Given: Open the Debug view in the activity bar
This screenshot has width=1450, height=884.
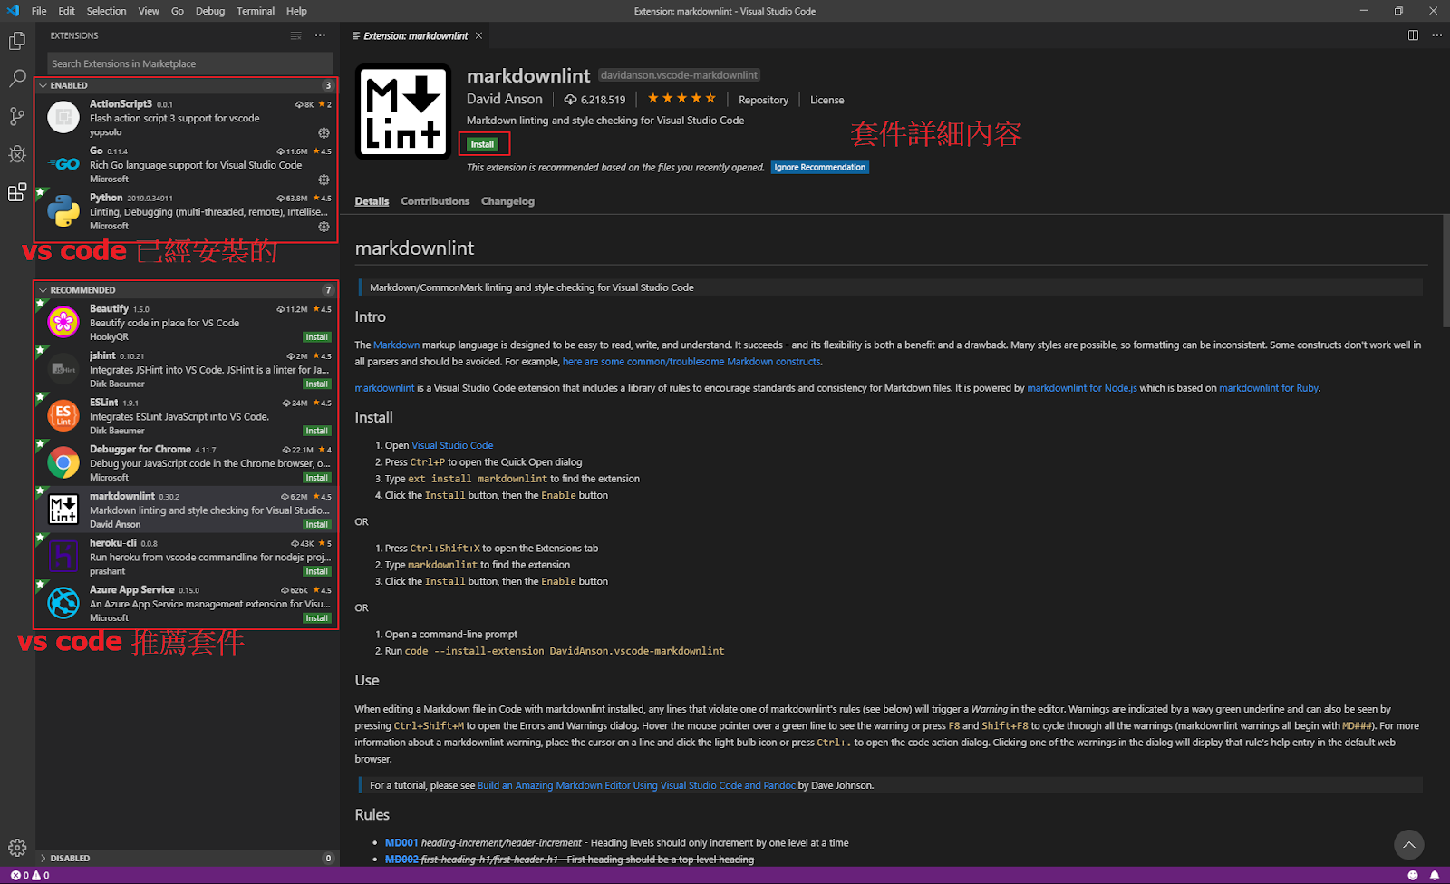Looking at the screenshot, I should 17,154.
